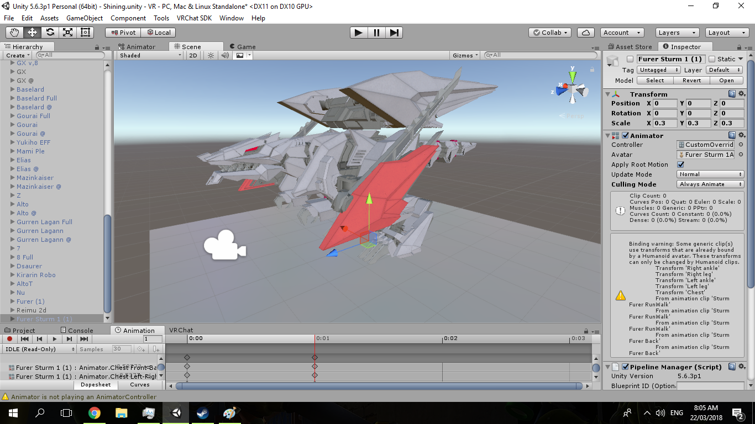Select the Move tool

coord(33,33)
